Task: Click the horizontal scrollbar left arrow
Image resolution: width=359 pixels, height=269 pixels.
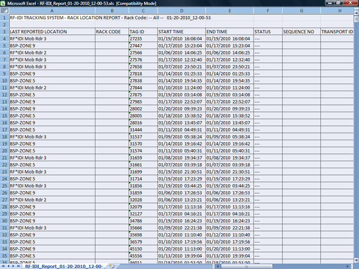Action: [x=218, y=266]
